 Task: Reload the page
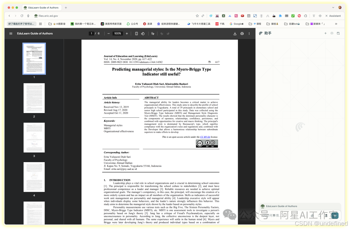click(22, 16)
